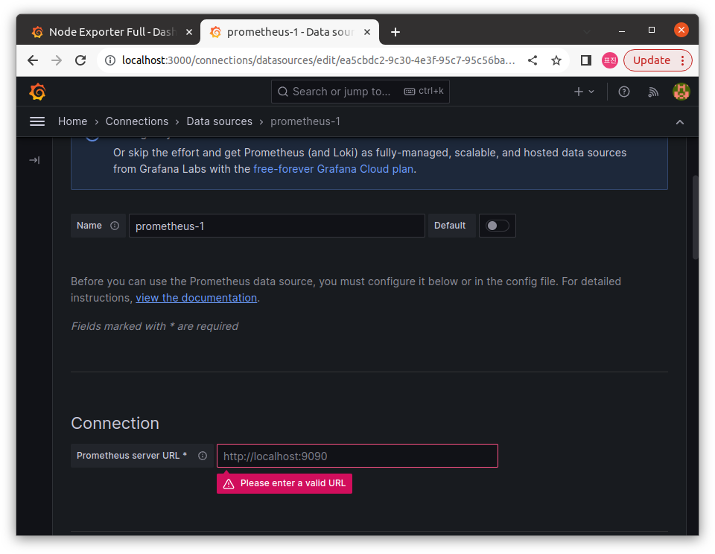This screenshot has width=715, height=554.
Task: Focus the Prometheus server URL field
Action: click(x=357, y=456)
